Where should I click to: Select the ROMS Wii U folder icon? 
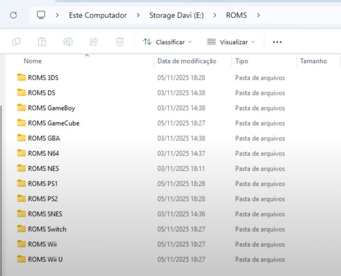21,259
